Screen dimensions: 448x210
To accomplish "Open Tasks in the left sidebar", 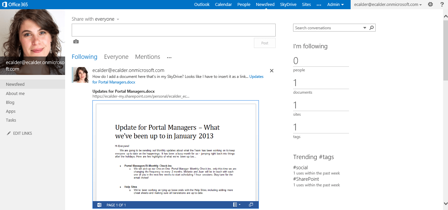I will pyautogui.click(x=11, y=120).
